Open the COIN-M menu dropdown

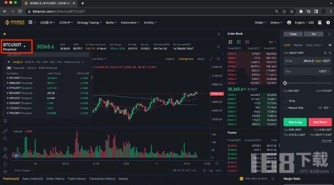(x=66, y=23)
